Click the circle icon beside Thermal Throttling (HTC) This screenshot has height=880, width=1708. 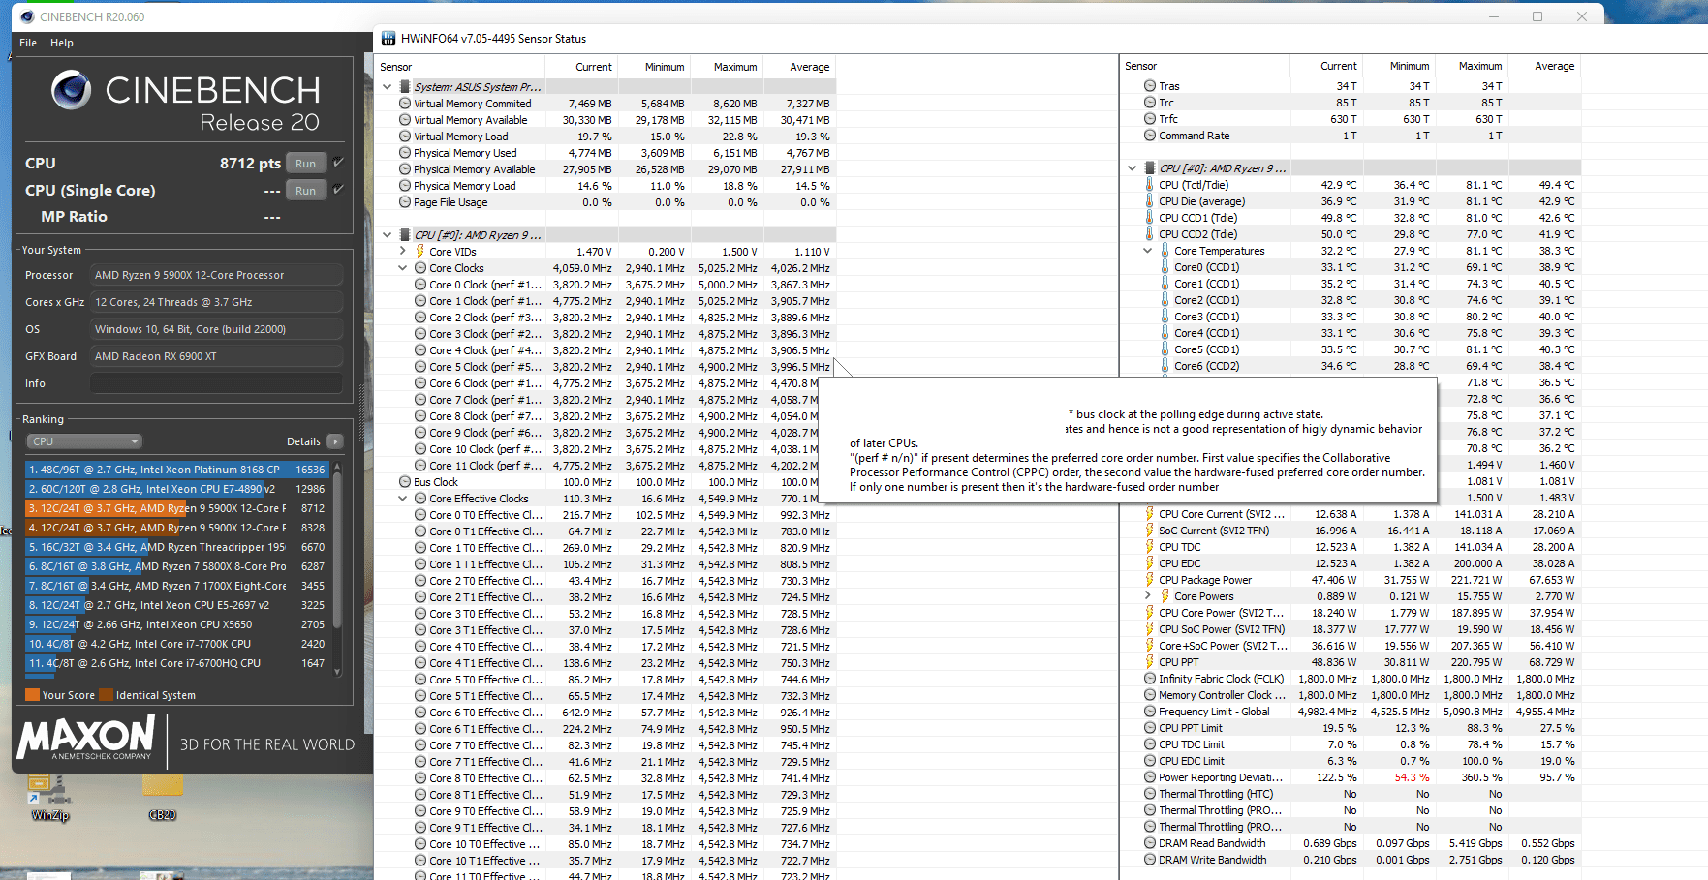click(x=1150, y=794)
